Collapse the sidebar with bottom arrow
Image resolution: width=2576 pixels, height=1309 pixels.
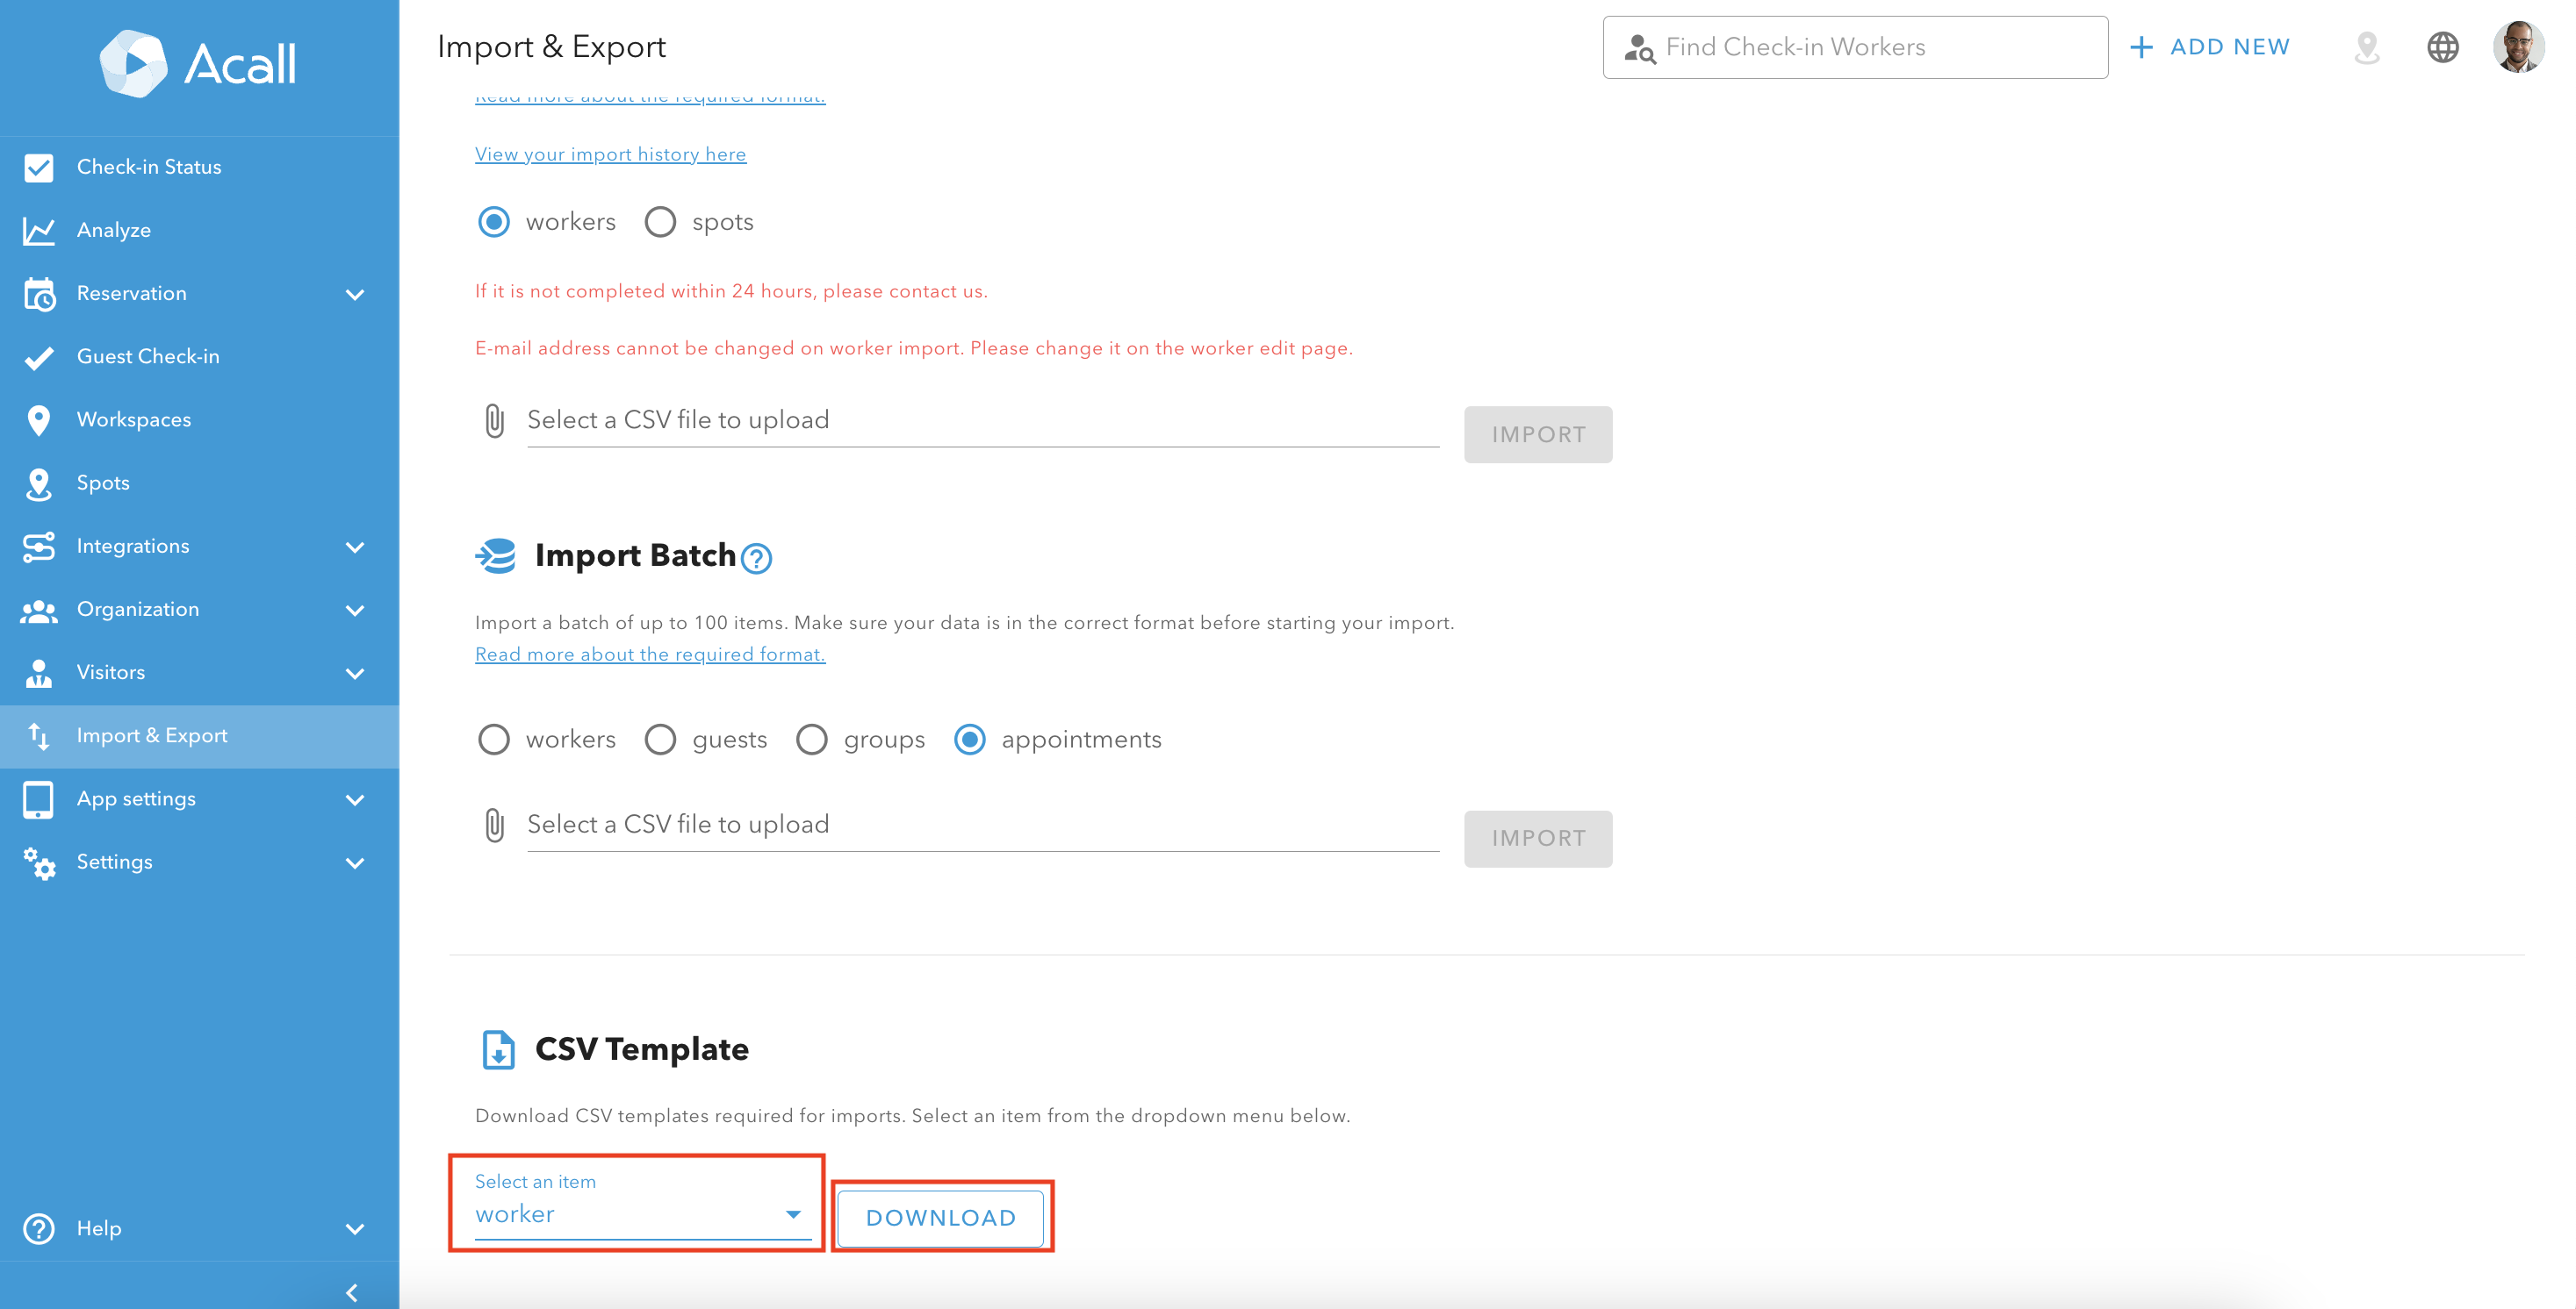coord(352,1292)
